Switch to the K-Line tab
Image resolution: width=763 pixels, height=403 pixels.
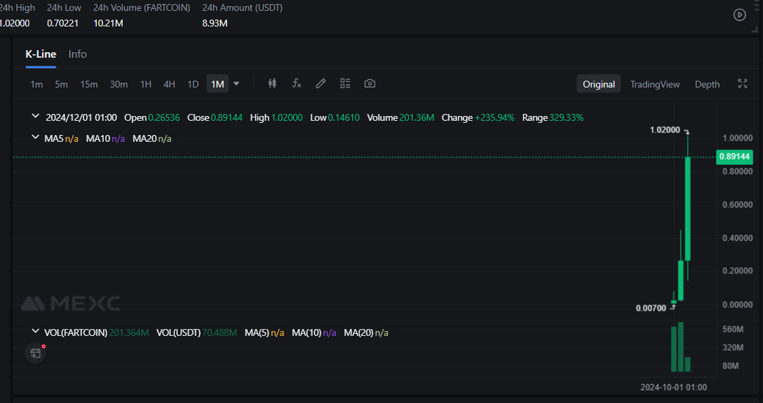41,54
